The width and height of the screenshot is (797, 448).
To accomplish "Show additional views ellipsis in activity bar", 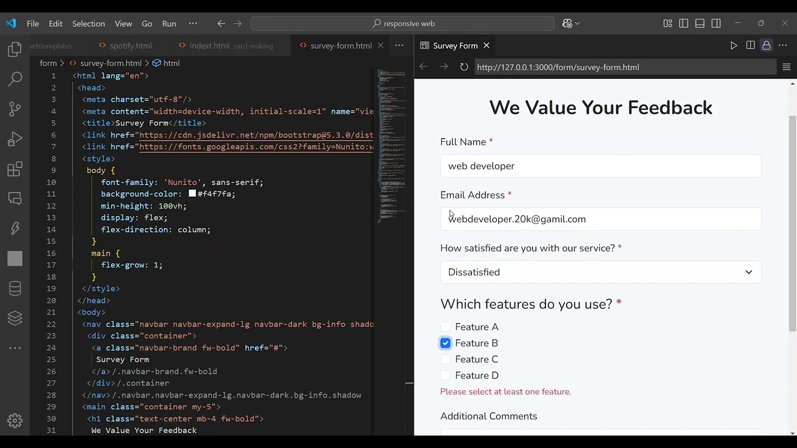I will coord(15,348).
